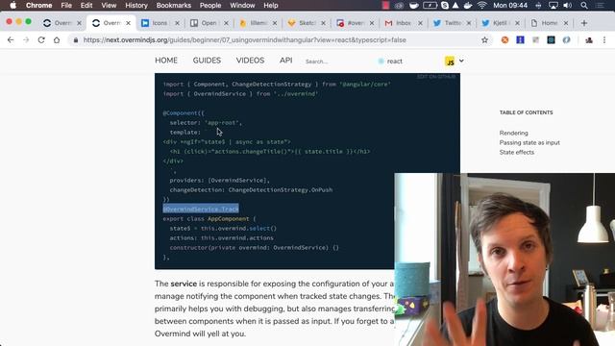Go to the browser home page
Image resolution: width=615 pixels, height=346 pixels.
point(57,39)
